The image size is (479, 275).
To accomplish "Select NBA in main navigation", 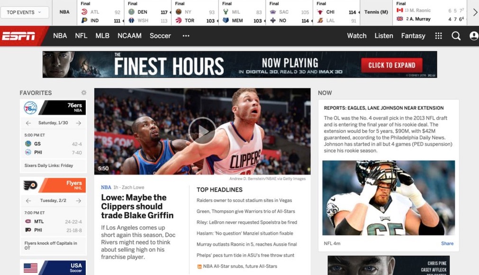I will (60, 36).
